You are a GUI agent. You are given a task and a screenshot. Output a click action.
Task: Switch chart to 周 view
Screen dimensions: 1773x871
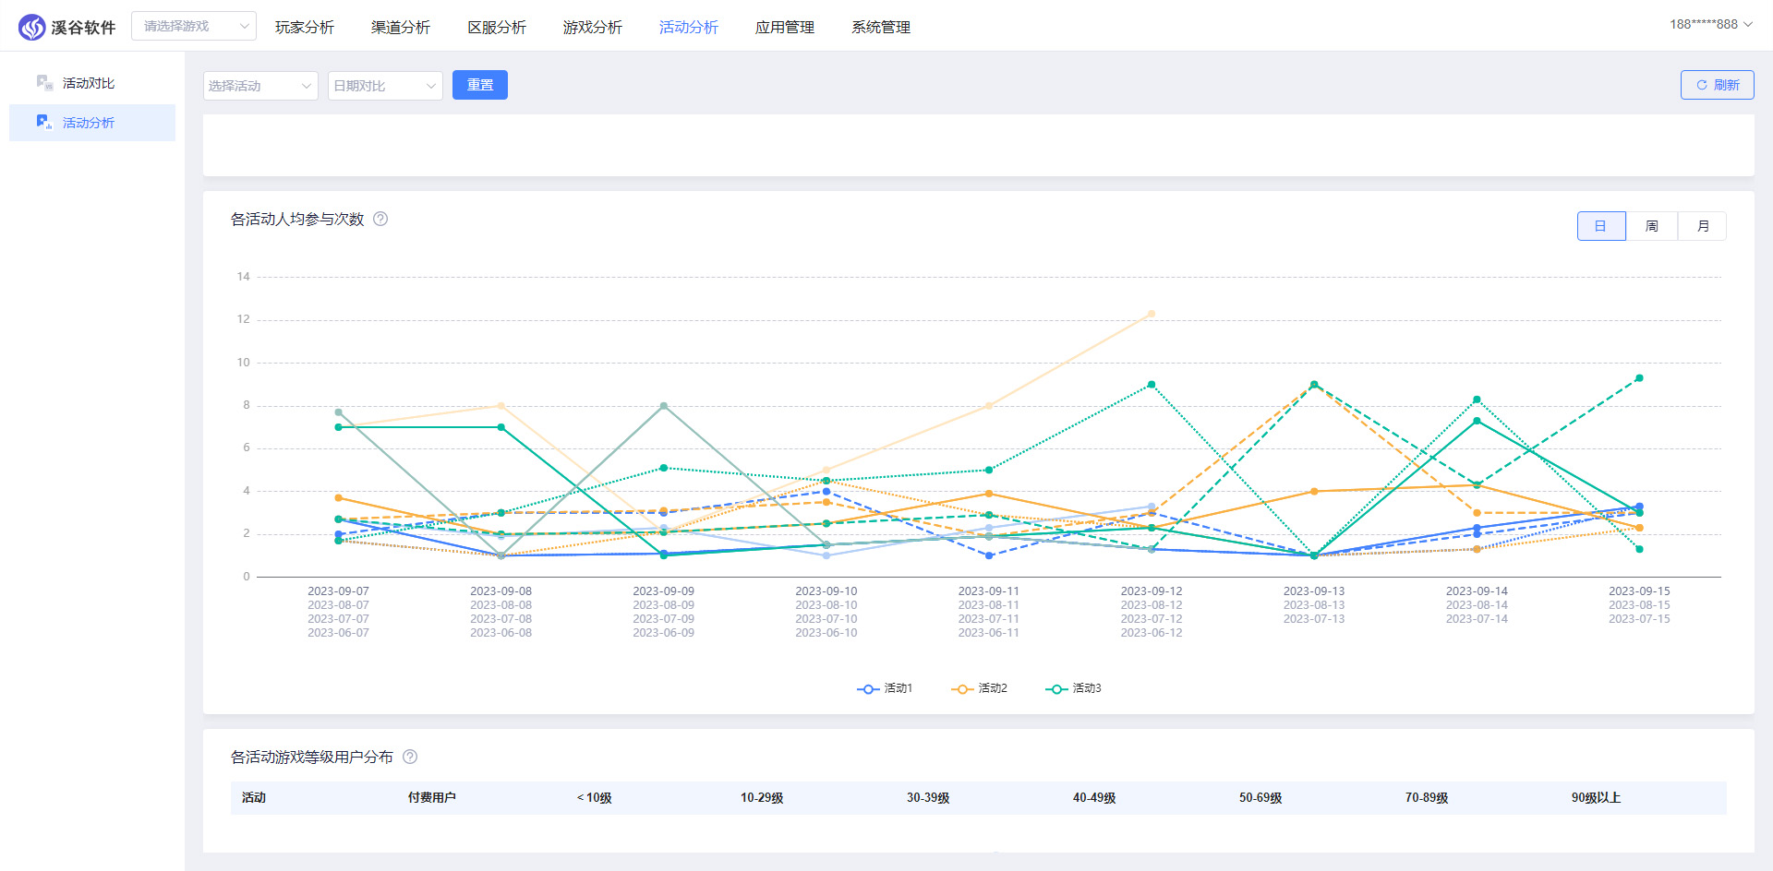coord(1652,226)
